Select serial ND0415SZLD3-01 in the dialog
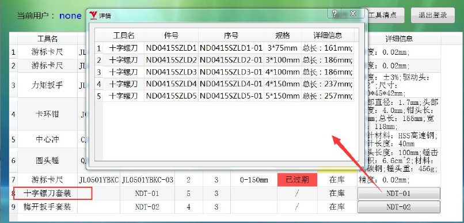This screenshot has height=223, width=464. point(231,72)
